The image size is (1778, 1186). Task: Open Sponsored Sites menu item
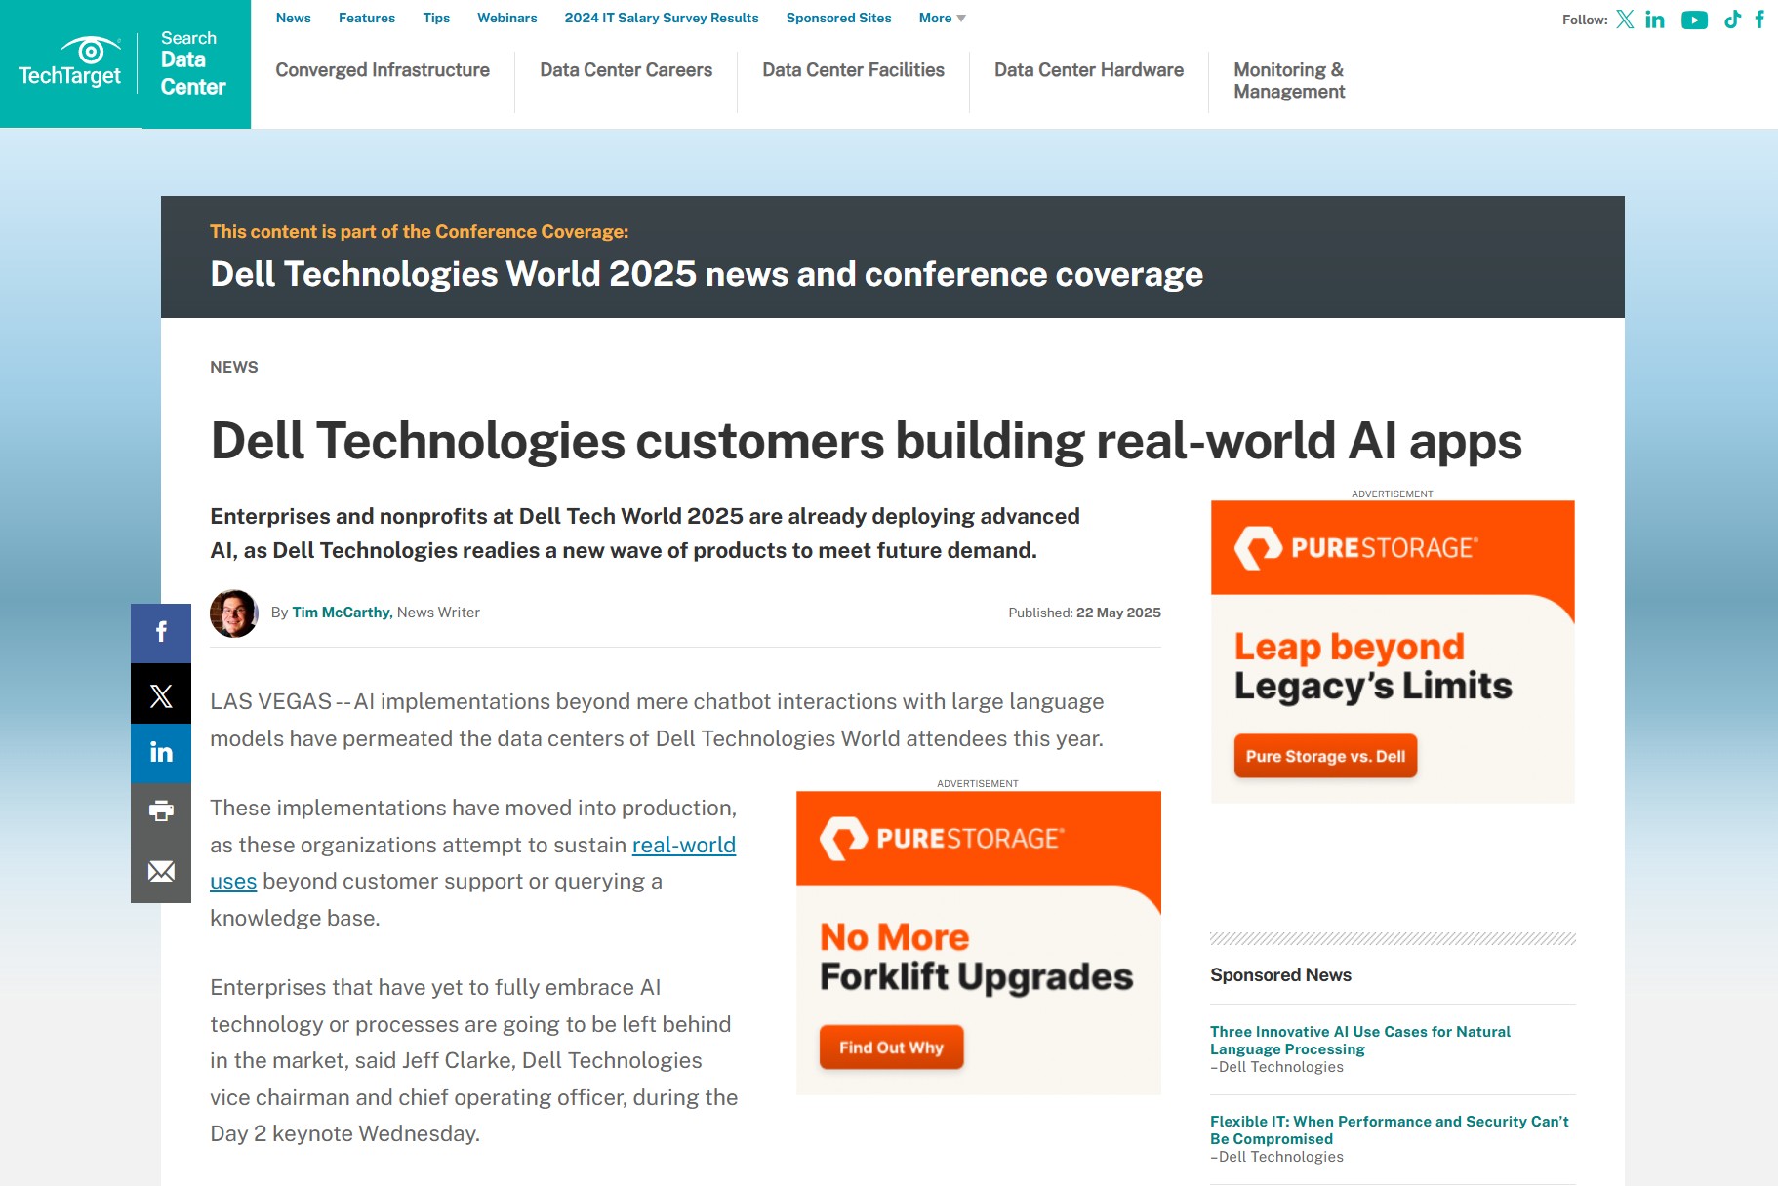[x=839, y=18]
